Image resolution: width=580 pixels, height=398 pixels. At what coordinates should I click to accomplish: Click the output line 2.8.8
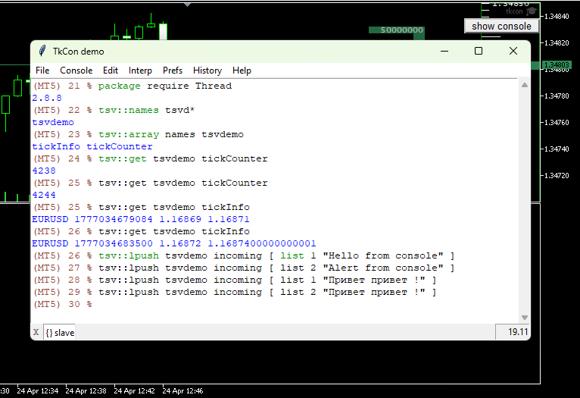(47, 98)
